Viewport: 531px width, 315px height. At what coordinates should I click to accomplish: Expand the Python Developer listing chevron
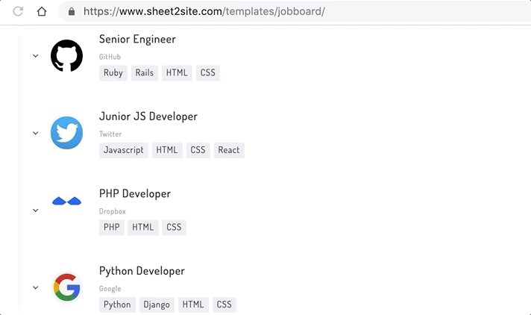tap(35, 287)
